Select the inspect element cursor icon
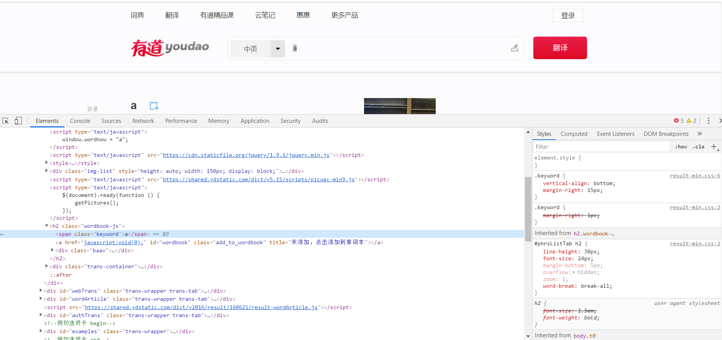Viewport: 722px width, 340px height. 5,121
